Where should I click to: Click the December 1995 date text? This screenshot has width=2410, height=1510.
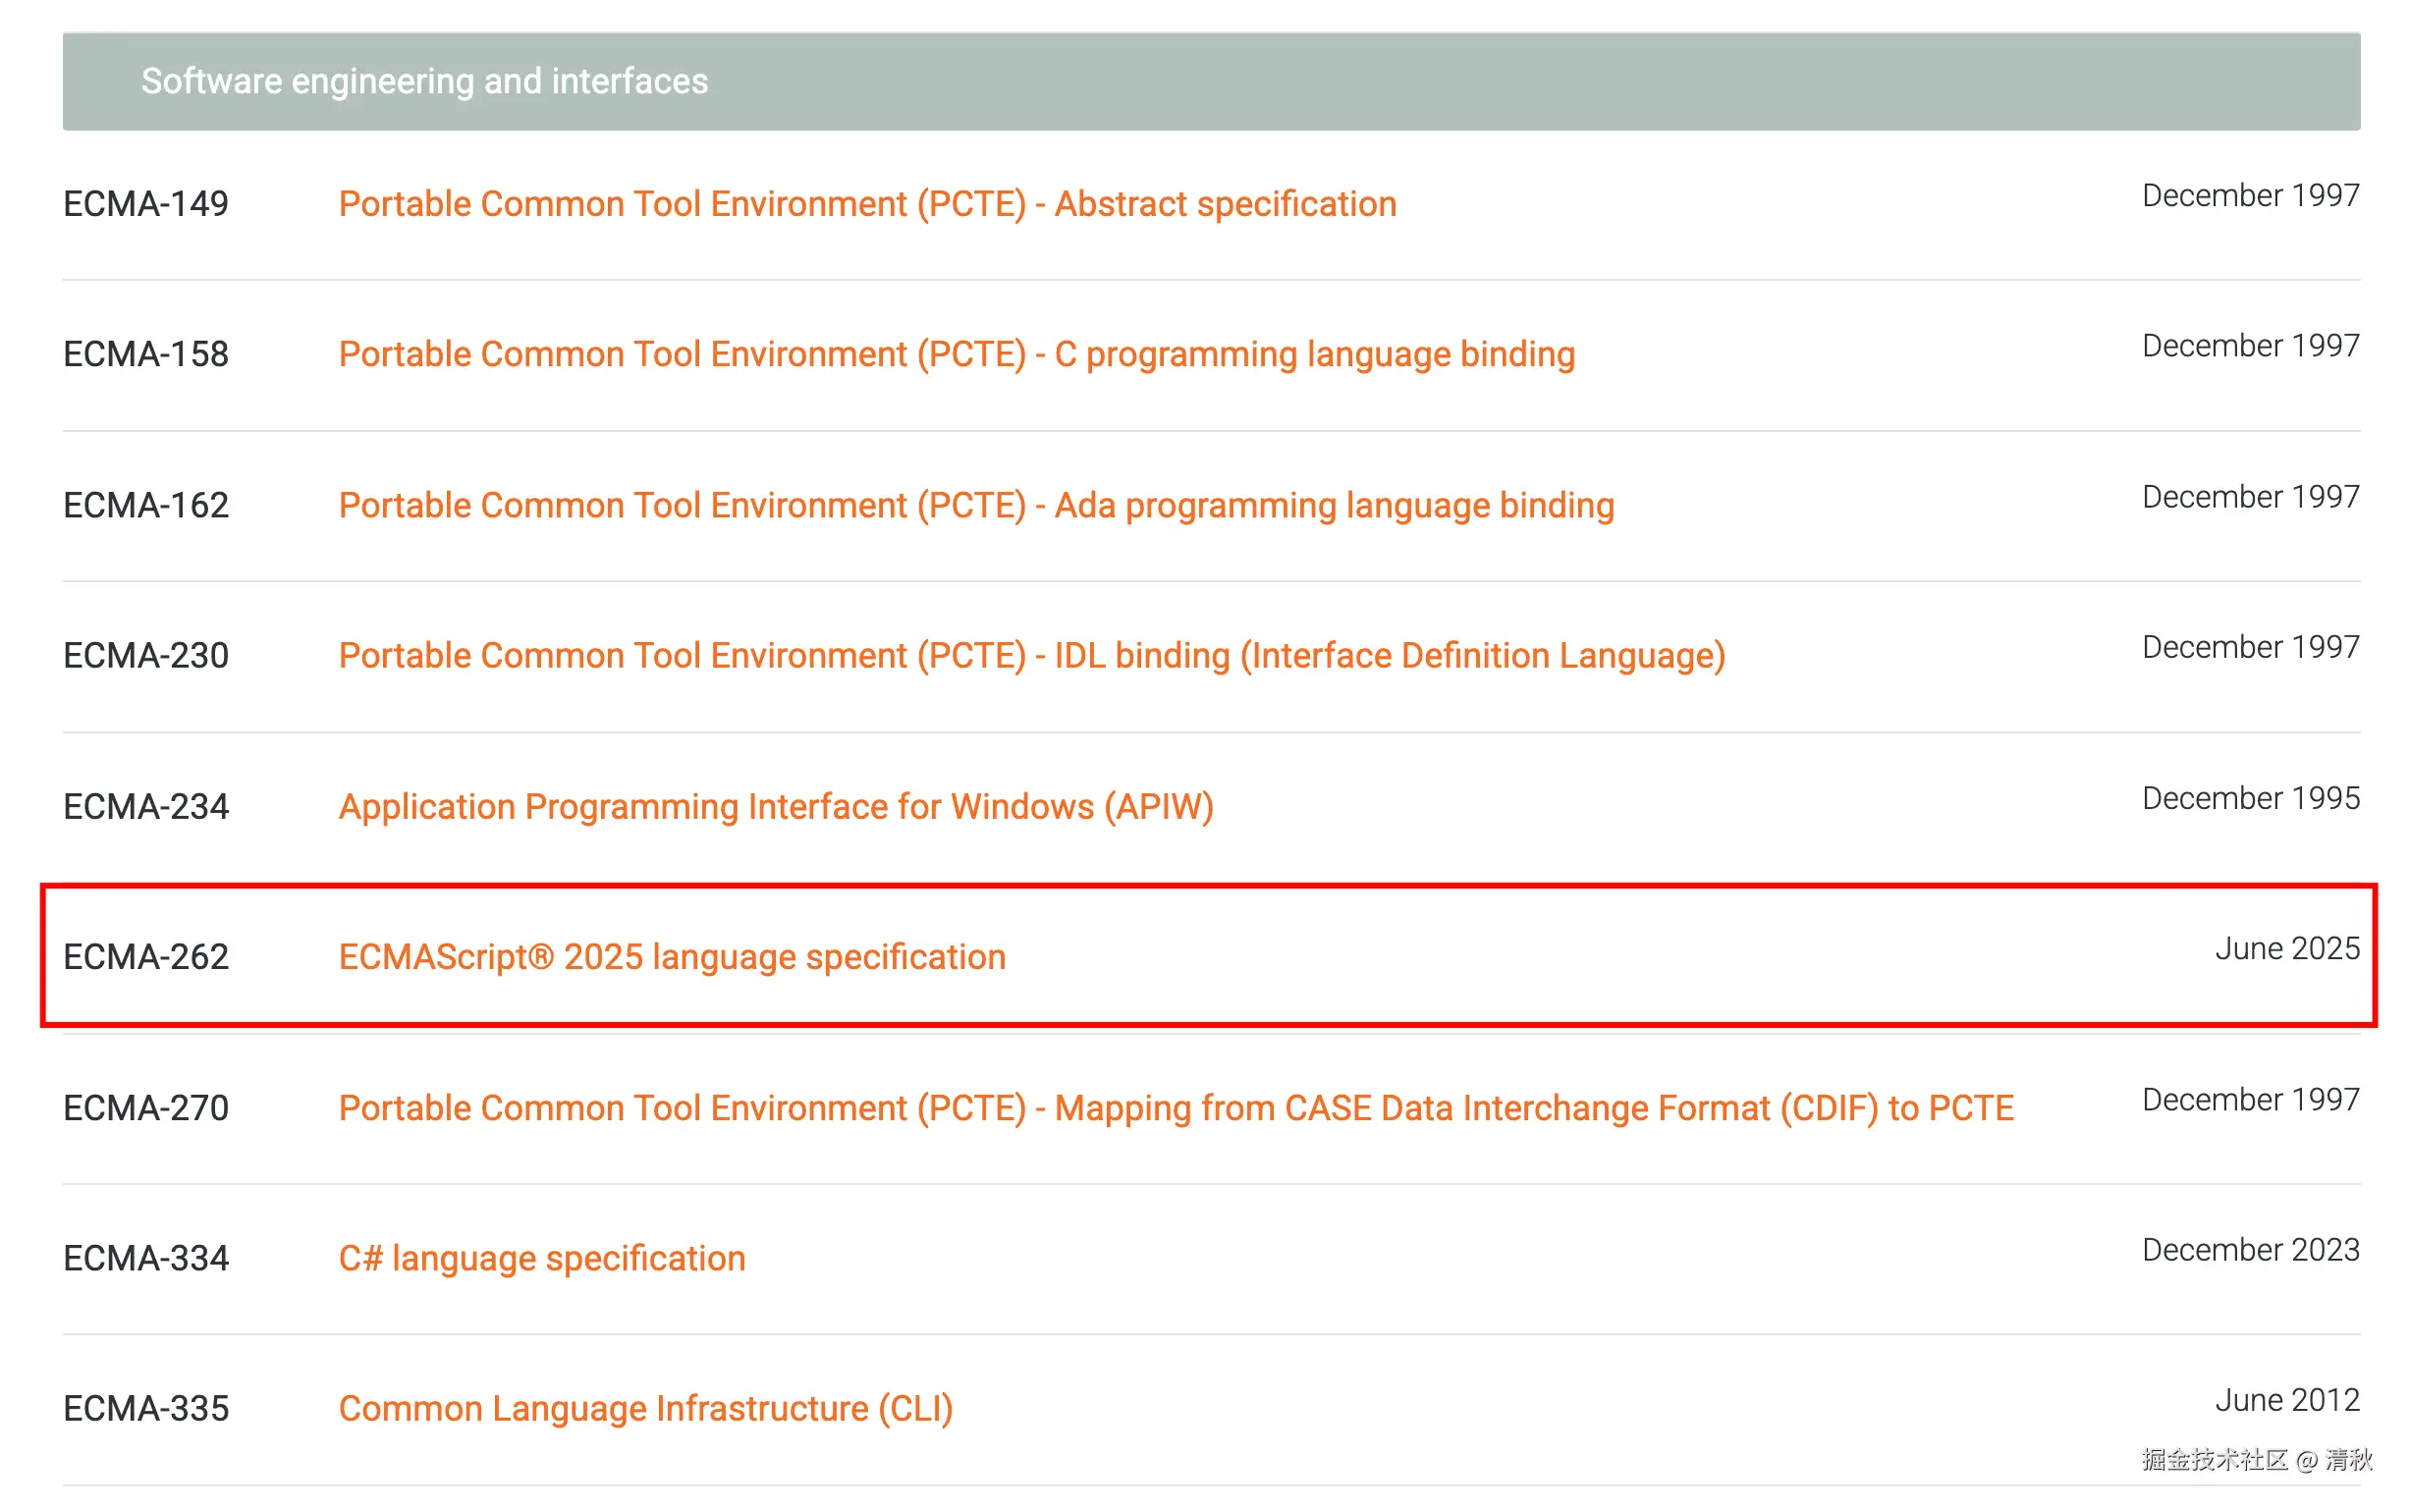click(x=2249, y=799)
